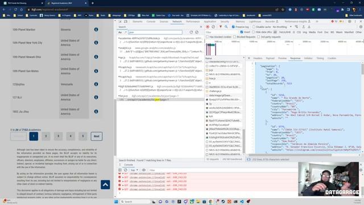Click the highlighted list.json matching line result

tap(160, 100)
